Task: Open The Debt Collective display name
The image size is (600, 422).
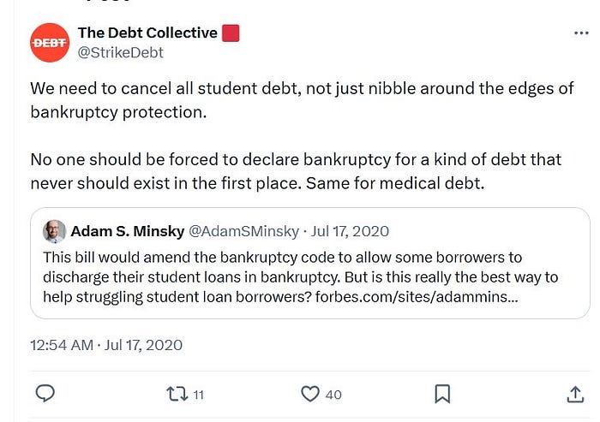Action: [x=147, y=33]
